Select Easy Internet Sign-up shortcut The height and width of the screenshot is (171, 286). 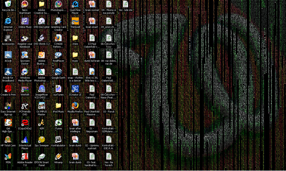point(8,105)
